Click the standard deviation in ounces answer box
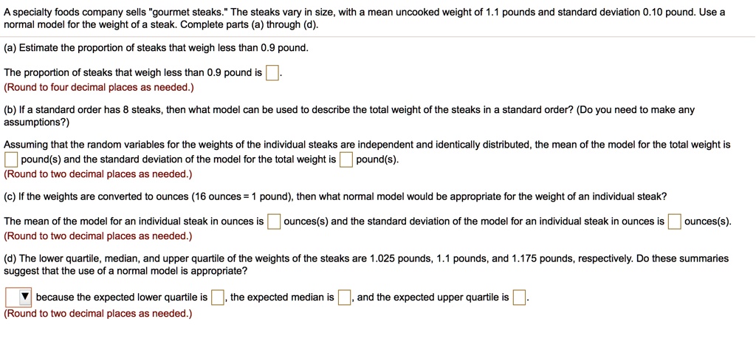 point(674,221)
